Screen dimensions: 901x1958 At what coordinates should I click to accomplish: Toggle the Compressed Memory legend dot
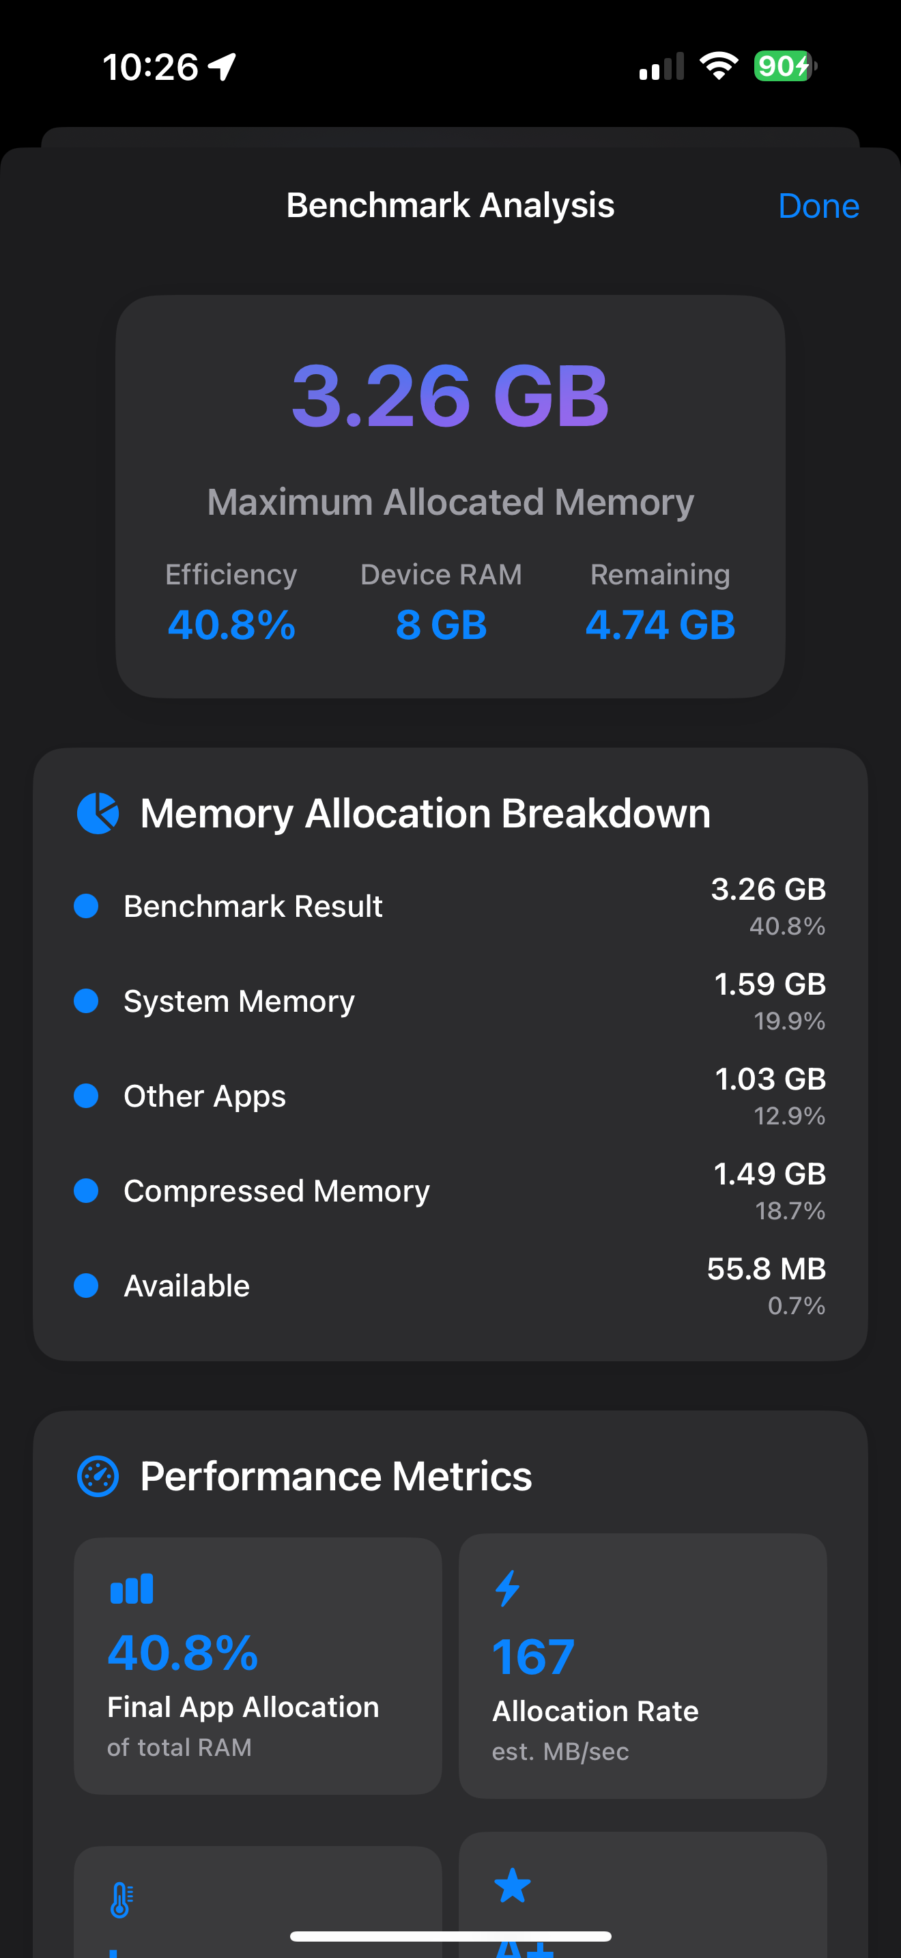(x=87, y=1191)
